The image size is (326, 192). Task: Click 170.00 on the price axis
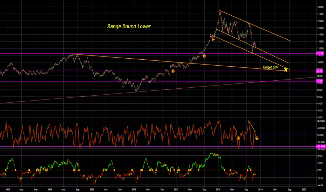[320, 14]
